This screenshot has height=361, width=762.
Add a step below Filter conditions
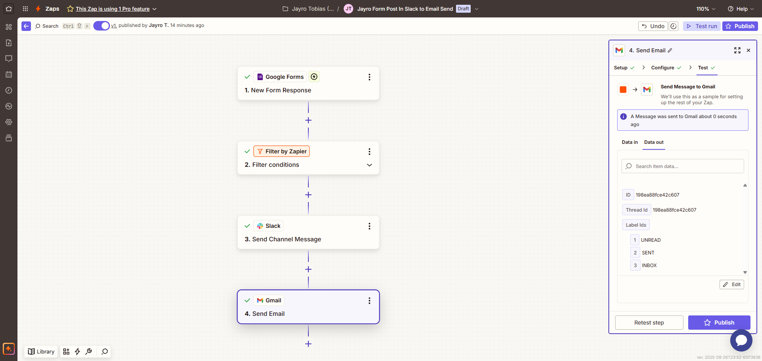pos(308,195)
